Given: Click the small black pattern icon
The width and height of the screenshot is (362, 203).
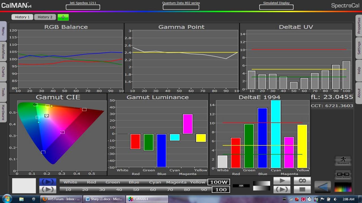Looking at the screenshot, I should (241, 186).
